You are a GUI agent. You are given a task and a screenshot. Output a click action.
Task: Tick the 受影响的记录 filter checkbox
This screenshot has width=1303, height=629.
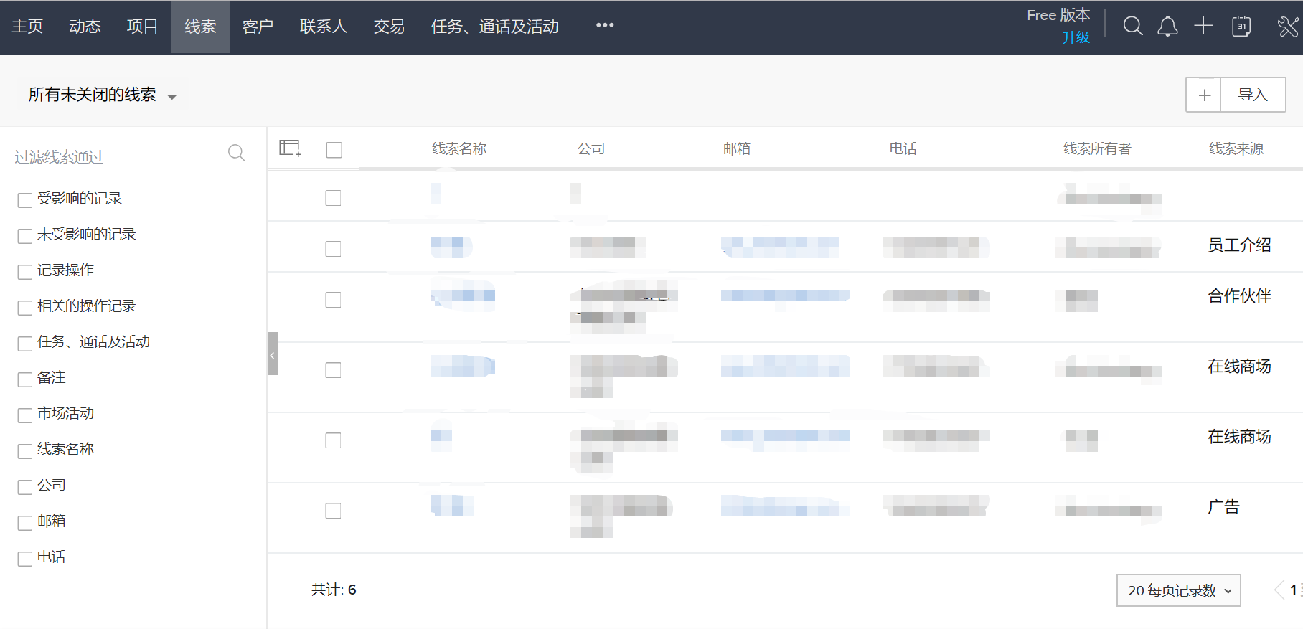25,200
